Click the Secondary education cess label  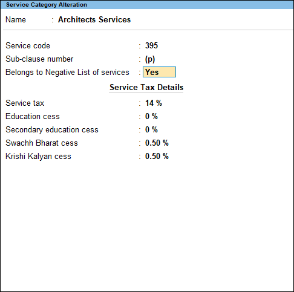click(52, 130)
